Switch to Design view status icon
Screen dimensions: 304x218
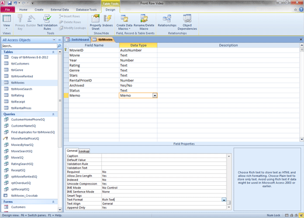(301, 215)
